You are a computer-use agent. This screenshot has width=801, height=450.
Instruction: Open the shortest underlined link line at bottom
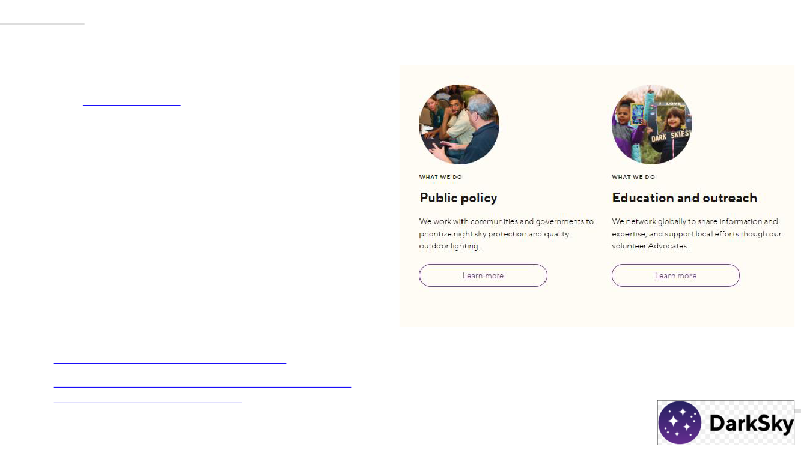tap(147, 402)
